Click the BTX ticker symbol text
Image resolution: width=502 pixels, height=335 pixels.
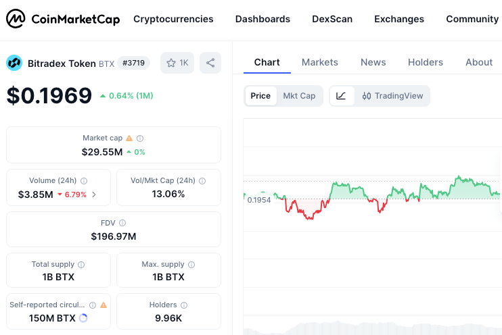point(107,64)
